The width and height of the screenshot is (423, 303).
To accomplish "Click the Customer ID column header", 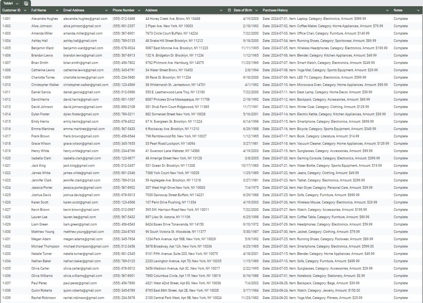I will tap(11, 10).
